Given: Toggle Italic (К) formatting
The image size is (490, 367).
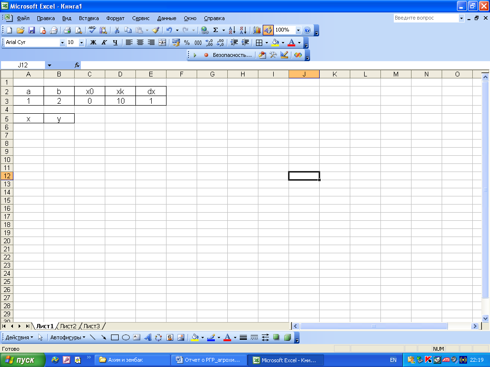Looking at the screenshot, I should [x=104, y=43].
